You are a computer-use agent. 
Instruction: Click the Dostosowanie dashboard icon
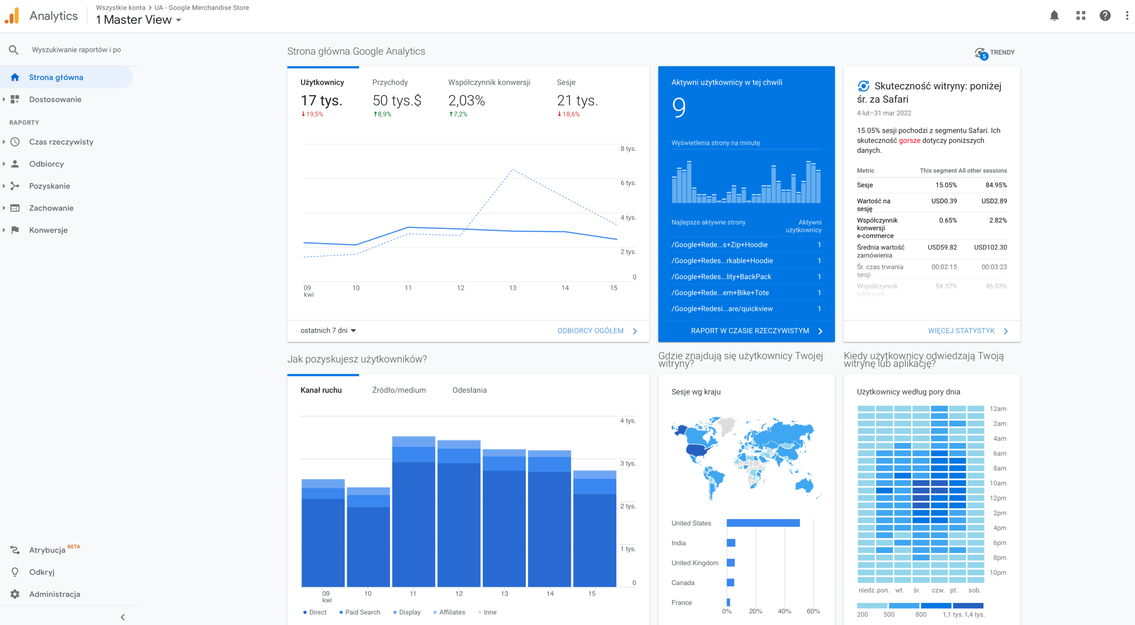(x=15, y=99)
